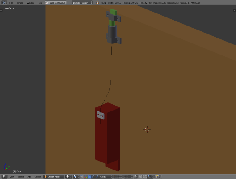Viewport: 236px width, 179px height.
Task: Open the Help menu
Action: pyautogui.click(x=40, y=3)
